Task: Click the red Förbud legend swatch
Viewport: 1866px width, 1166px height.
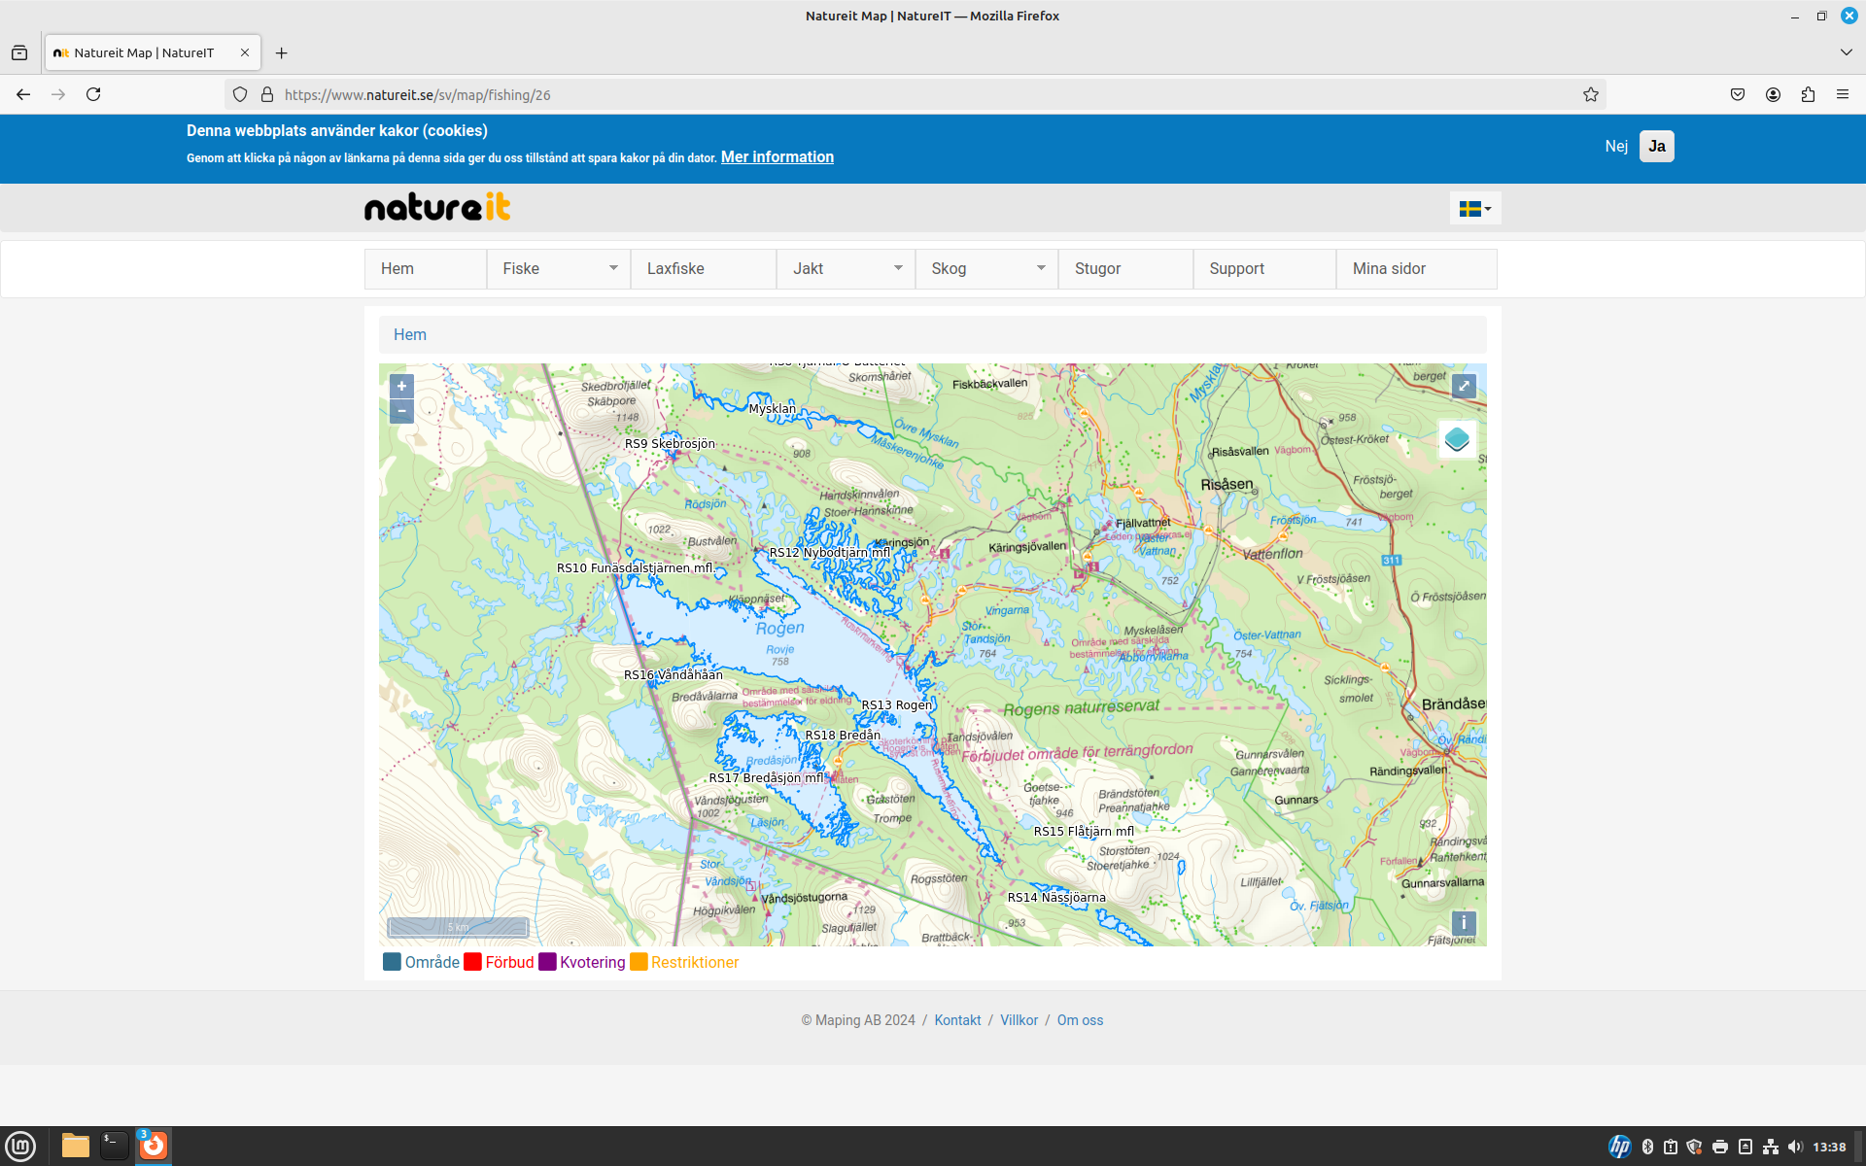Action: click(x=473, y=962)
